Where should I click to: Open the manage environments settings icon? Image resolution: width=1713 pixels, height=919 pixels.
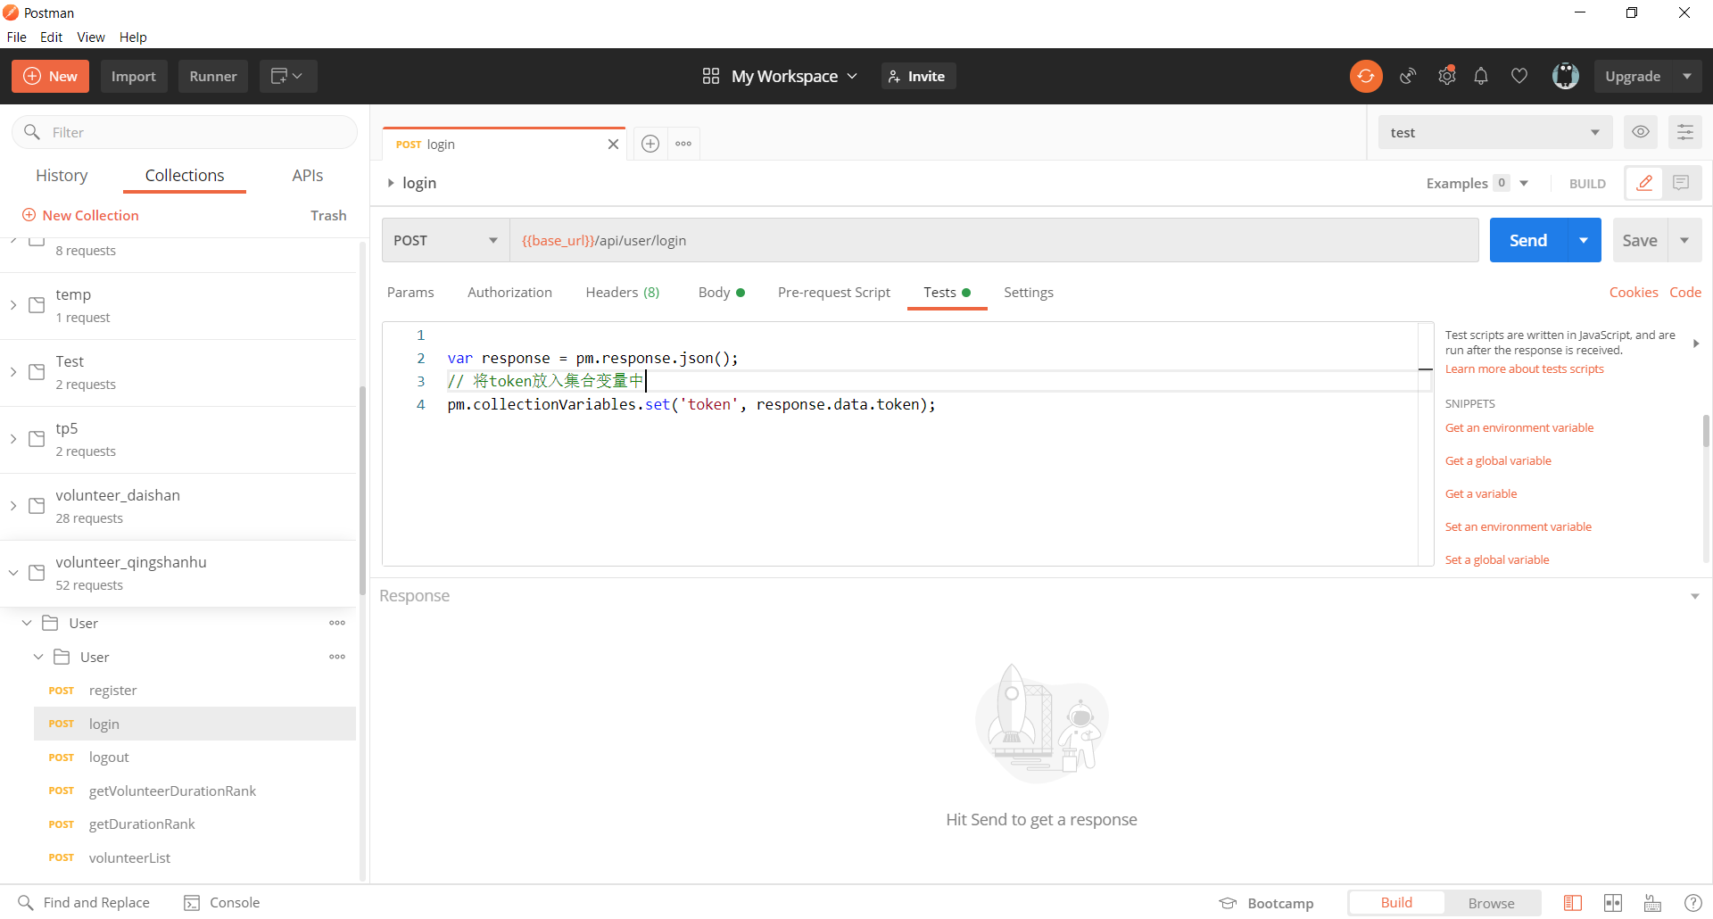click(1685, 132)
